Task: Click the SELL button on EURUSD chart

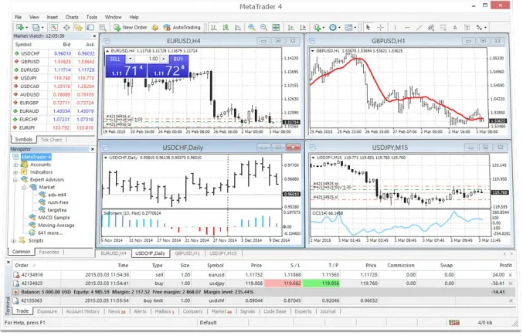Action: tap(115, 59)
